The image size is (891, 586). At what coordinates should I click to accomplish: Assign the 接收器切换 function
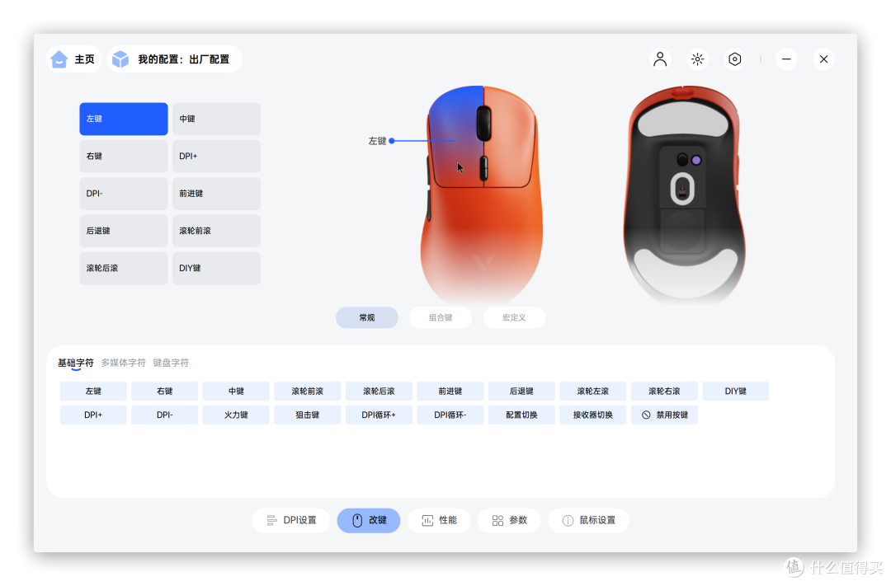pos(592,415)
